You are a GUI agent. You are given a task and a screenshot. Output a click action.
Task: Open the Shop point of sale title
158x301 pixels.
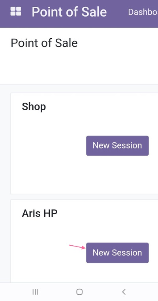(x=34, y=107)
